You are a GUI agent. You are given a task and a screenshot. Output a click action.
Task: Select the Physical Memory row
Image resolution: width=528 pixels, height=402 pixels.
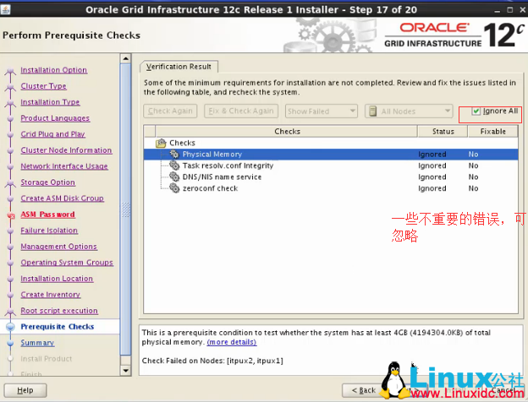[x=331, y=154]
